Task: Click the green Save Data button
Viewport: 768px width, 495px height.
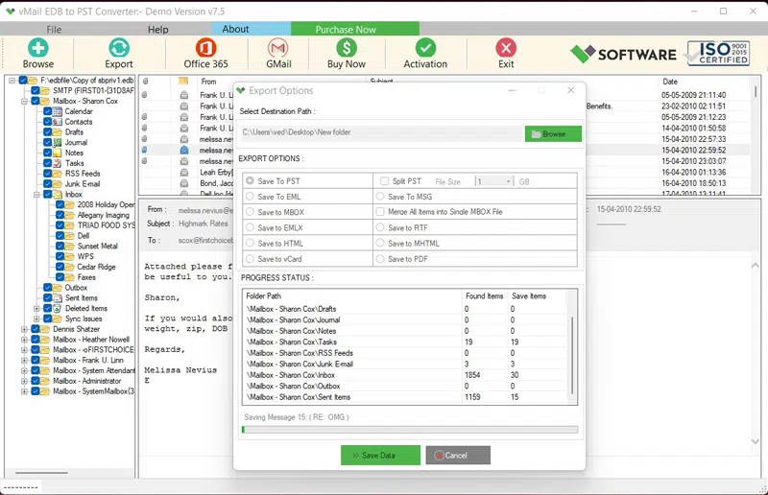Action: [380, 455]
